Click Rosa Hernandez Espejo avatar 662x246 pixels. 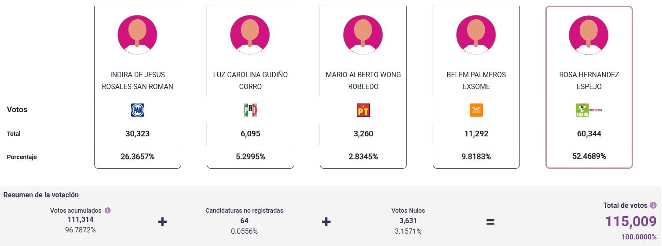pyautogui.click(x=589, y=35)
